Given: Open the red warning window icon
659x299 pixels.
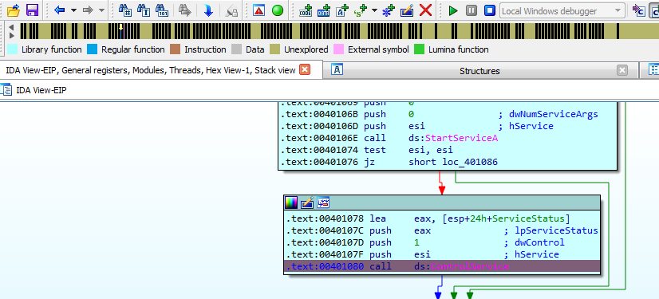Looking at the screenshot, I should [x=258, y=10].
